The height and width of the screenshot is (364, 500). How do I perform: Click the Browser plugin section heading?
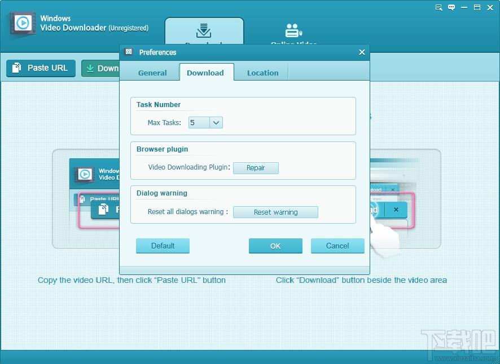pyautogui.click(x=163, y=149)
